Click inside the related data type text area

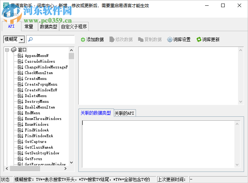click(x=158, y=144)
